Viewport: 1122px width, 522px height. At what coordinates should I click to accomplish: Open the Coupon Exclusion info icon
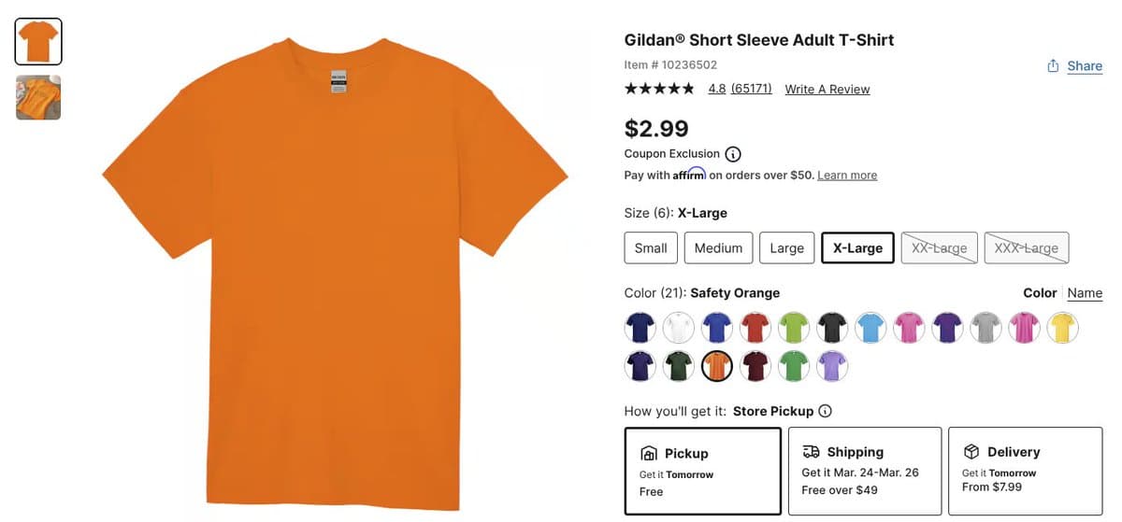(733, 154)
